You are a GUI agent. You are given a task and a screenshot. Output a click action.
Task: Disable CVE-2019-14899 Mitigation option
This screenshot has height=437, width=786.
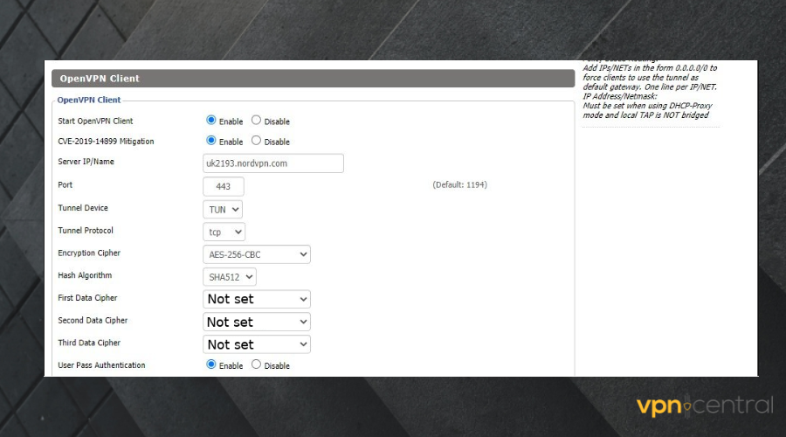(x=256, y=141)
